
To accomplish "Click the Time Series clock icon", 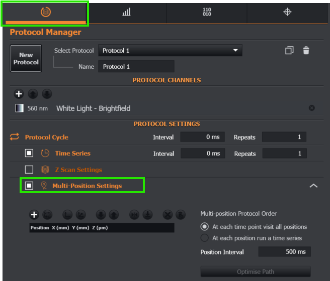I will tap(45, 153).
